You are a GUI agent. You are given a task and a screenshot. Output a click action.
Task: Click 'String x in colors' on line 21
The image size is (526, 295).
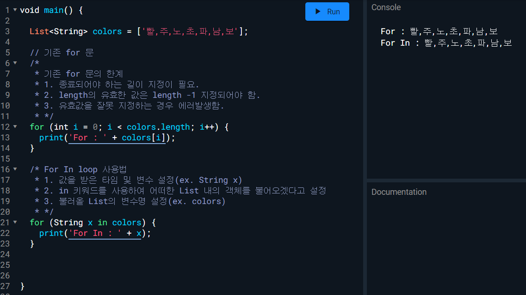coord(97,223)
